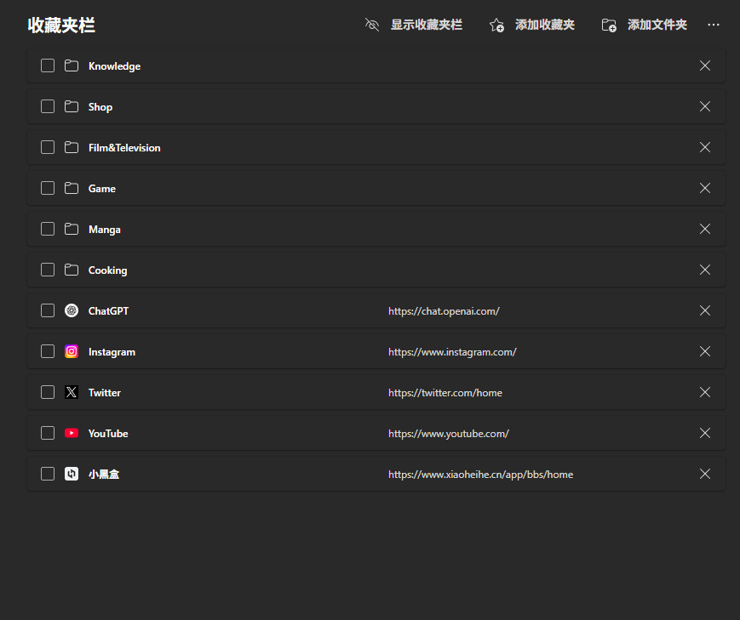Click the 小黑盒 favorite name
Image resolution: width=740 pixels, height=620 pixels.
(x=104, y=475)
